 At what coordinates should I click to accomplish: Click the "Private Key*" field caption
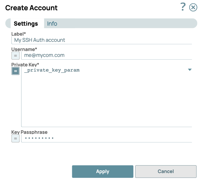[x=25, y=64]
